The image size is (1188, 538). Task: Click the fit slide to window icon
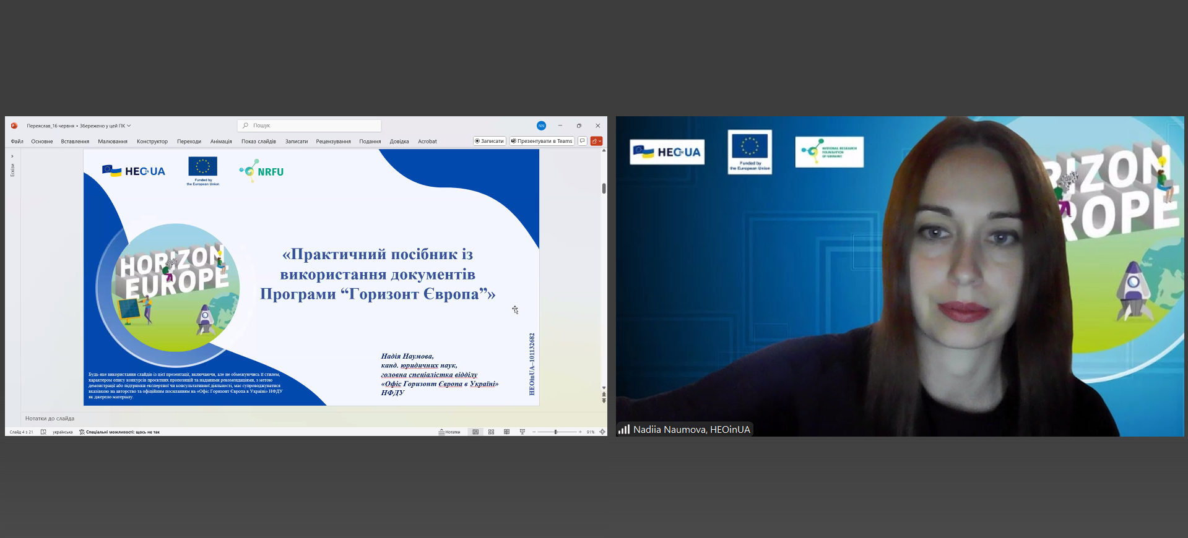click(x=602, y=432)
